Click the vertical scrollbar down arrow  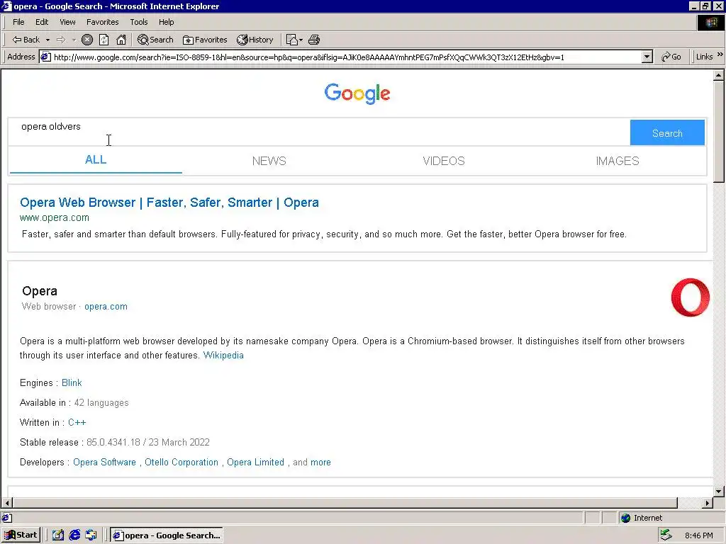click(x=719, y=492)
